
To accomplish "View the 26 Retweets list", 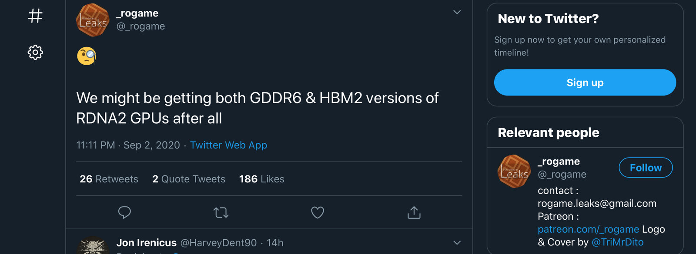I will [109, 179].
